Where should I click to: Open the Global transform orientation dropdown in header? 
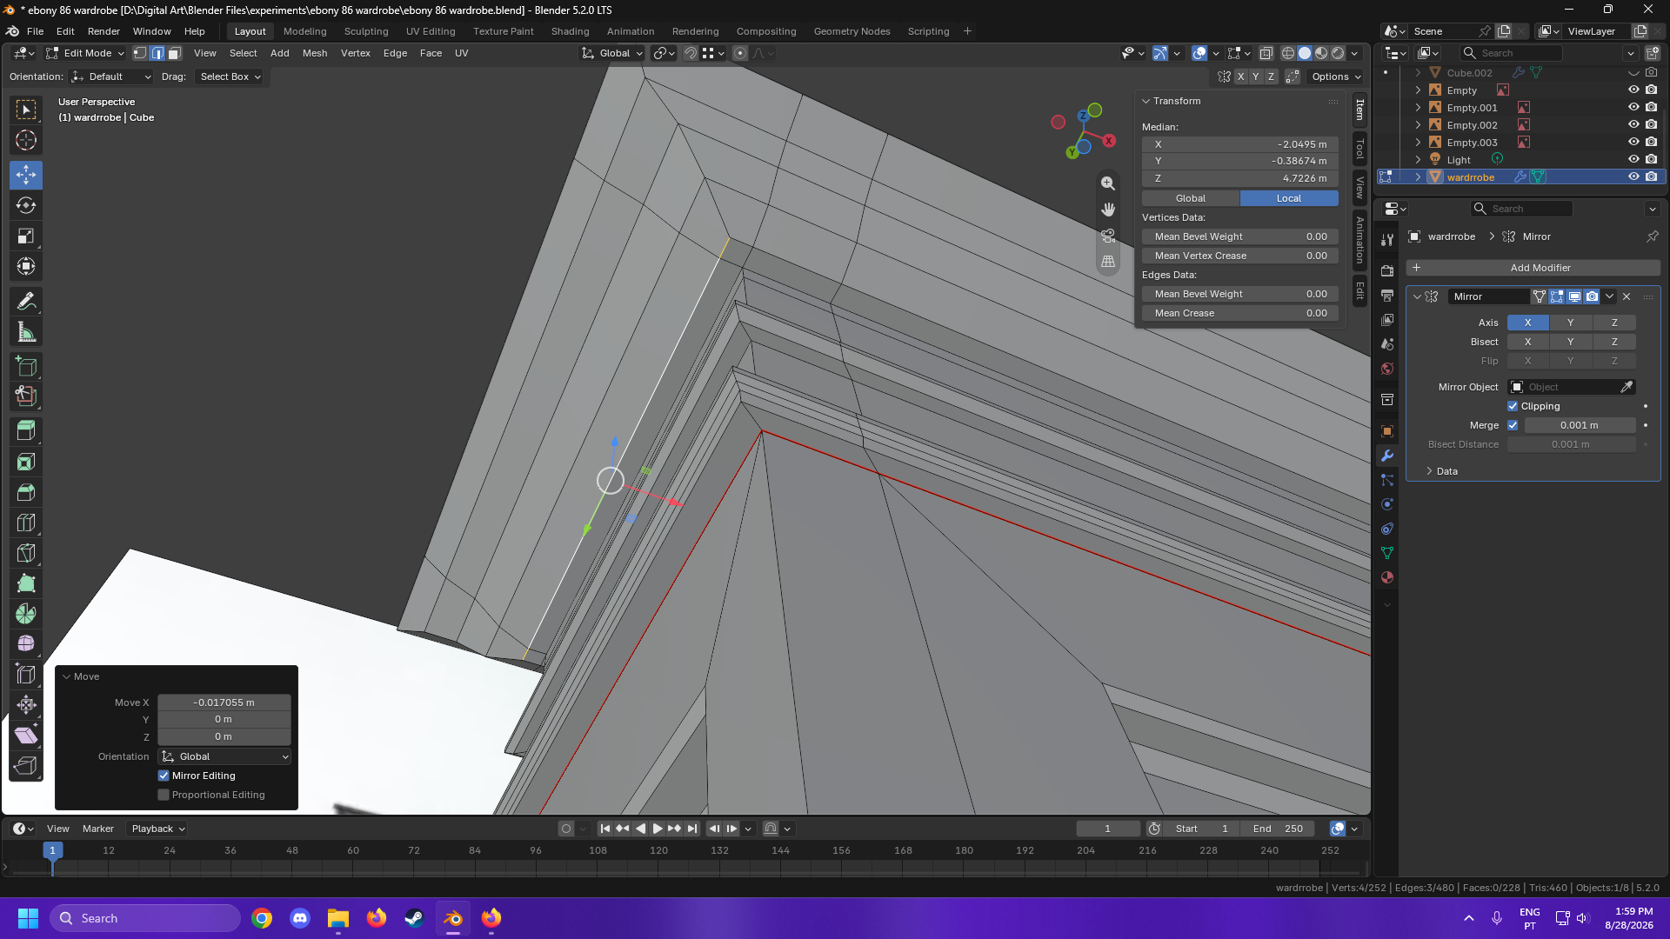point(612,53)
